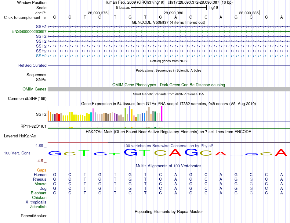Select the SSH2 GTEx expression track label
This screenshot has width=290, height=223.
pos(41,115)
